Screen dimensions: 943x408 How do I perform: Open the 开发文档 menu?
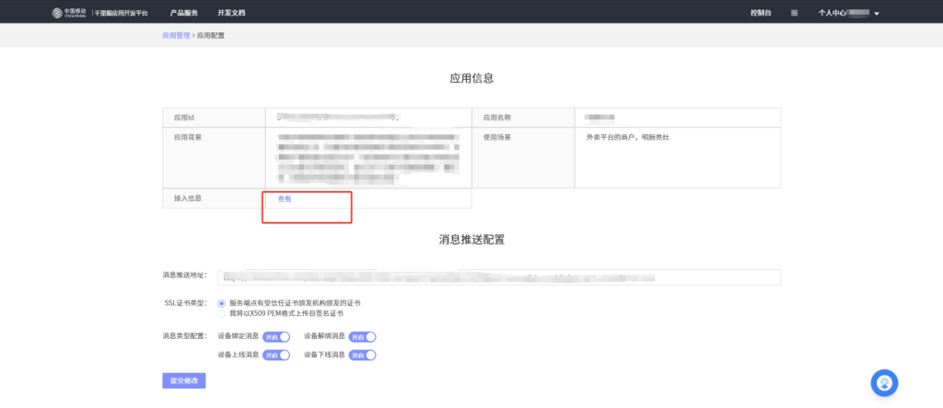231,13
